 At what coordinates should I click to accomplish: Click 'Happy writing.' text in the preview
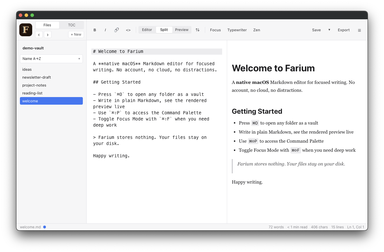(x=247, y=182)
